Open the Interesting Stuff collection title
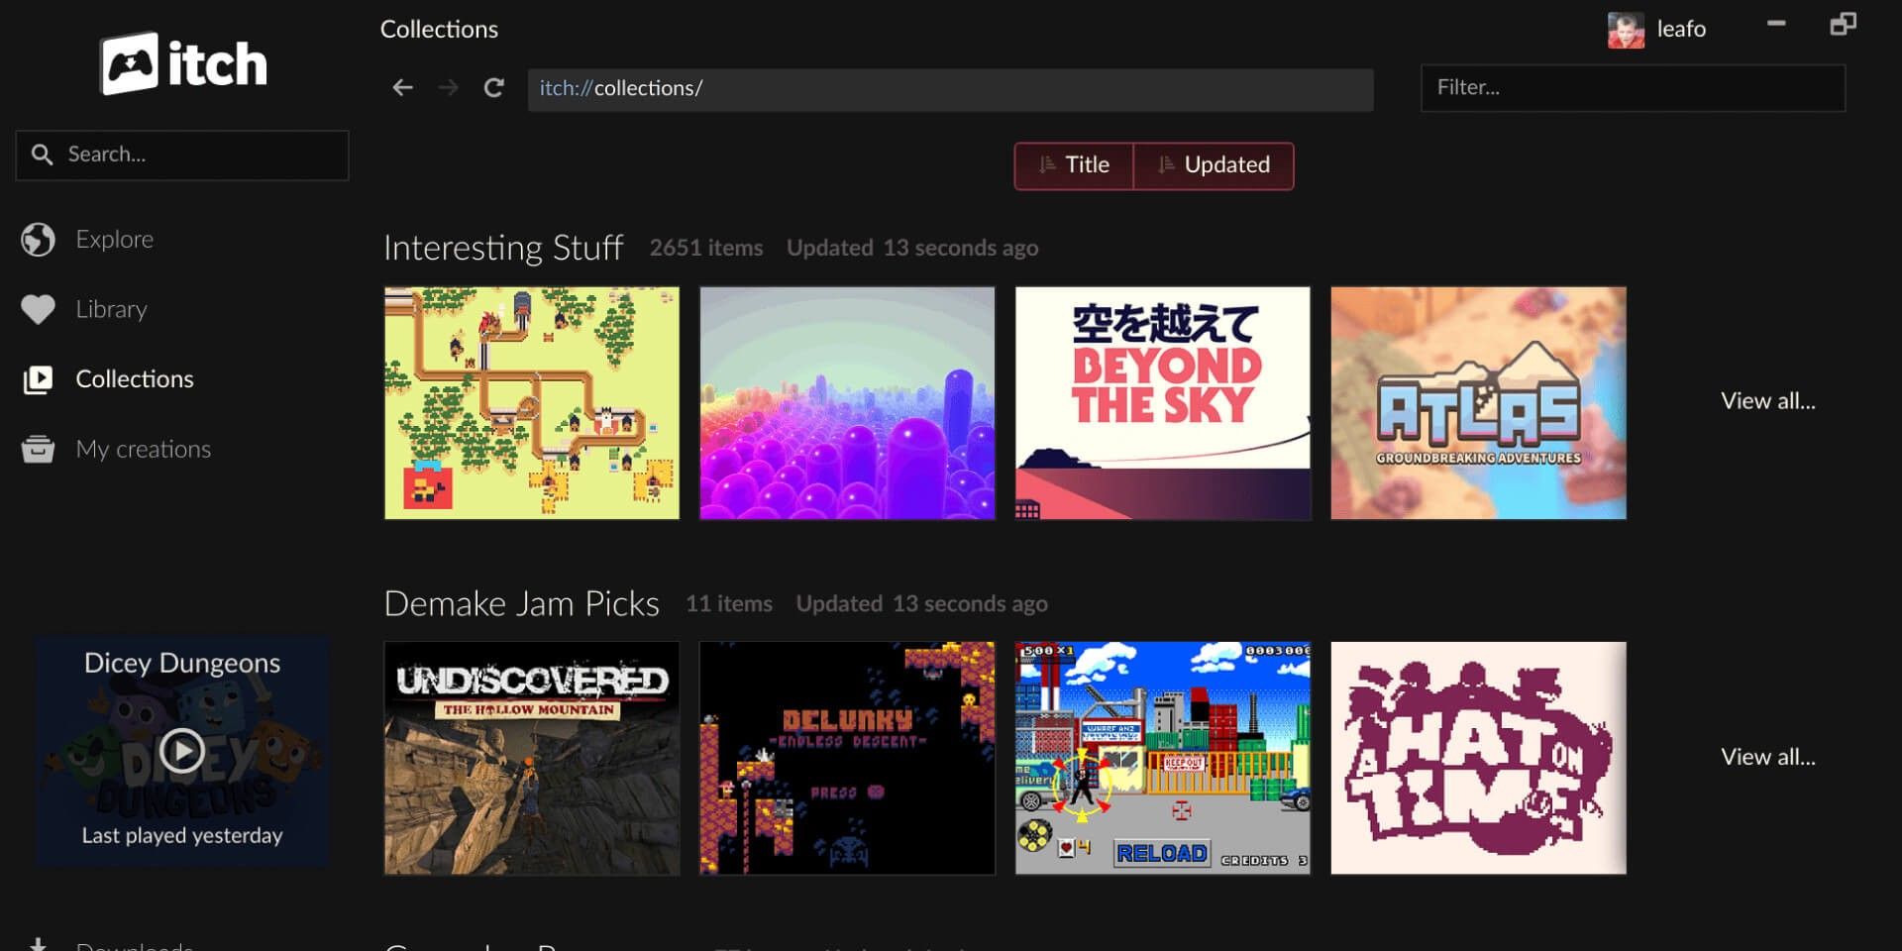This screenshot has width=1902, height=951. pos(503,248)
